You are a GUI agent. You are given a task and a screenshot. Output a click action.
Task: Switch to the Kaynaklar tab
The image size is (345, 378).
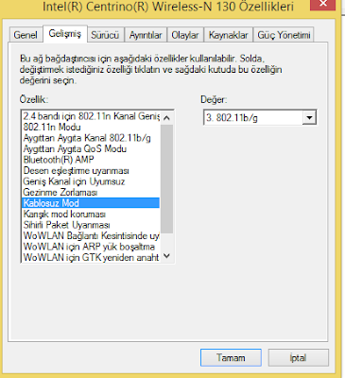click(229, 35)
